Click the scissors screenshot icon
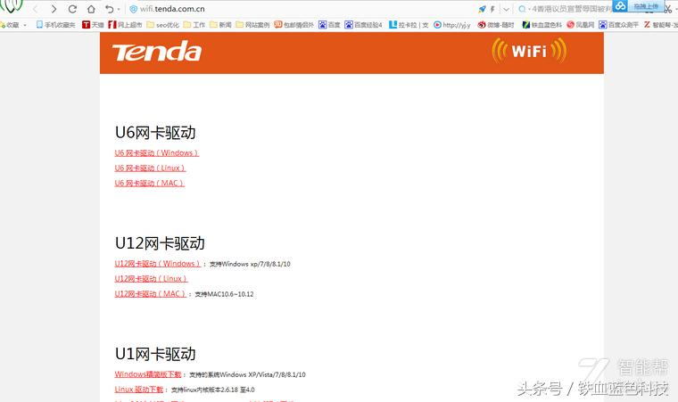The width and height of the screenshot is (678, 402). pos(668,9)
